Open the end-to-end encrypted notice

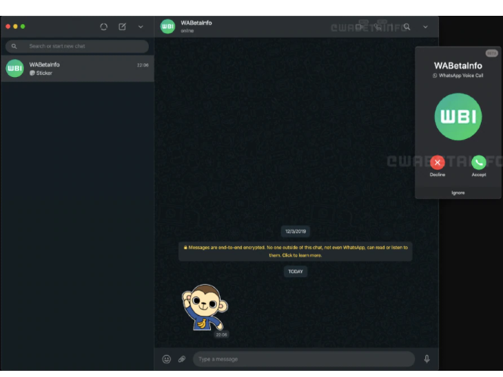(x=296, y=251)
